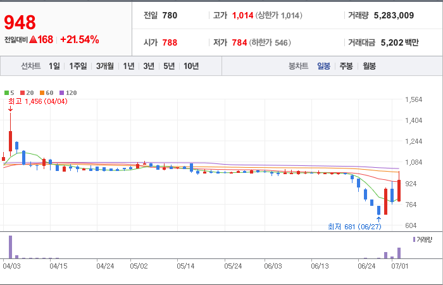This screenshot has height=285, width=443.
Task: Click the 고가 value 1,014
Action: [x=242, y=15]
